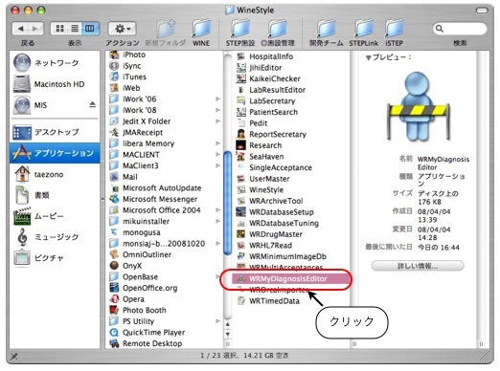Viewport: 500px width, 371px height.
Task: Go forward with the right arrow button
Action: coord(35,29)
